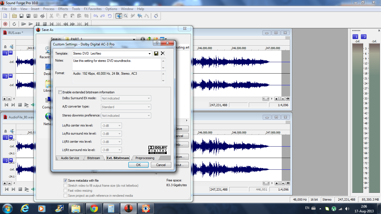
Task: Toggle meter channel 1 button
Action: (355, 37)
